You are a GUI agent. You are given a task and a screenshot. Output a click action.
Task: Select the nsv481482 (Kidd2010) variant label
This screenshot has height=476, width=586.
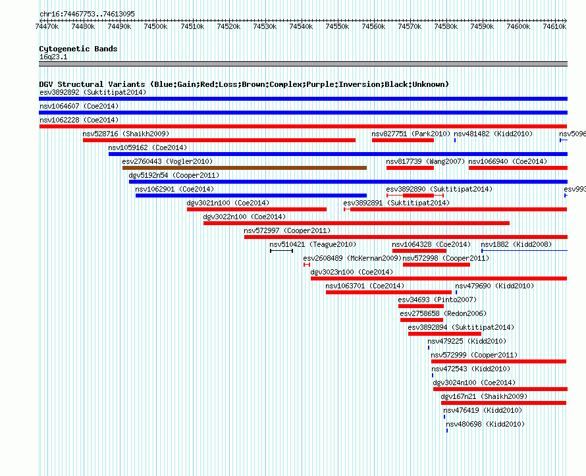[x=493, y=134]
